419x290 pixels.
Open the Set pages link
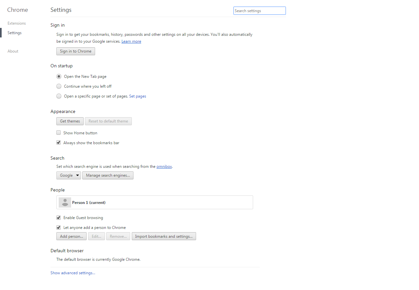coord(138,96)
